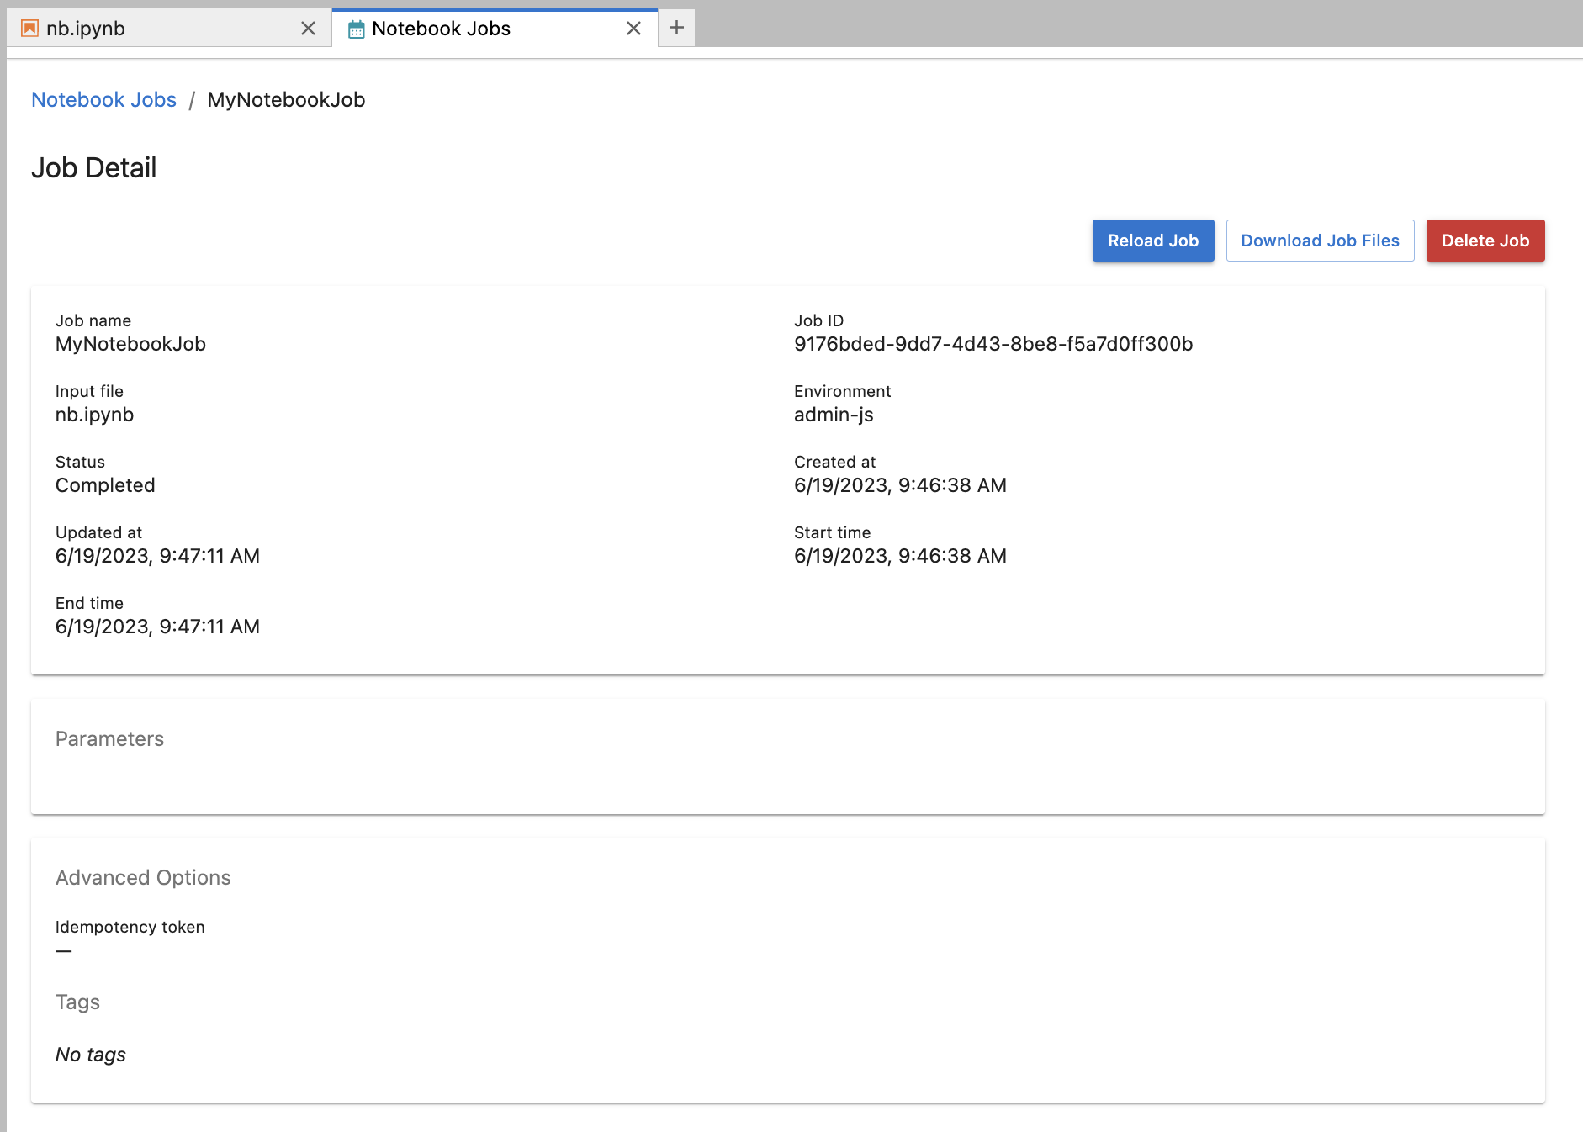Open the Notebook Jobs breadcrumb link
The width and height of the screenshot is (1583, 1132).
[103, 99]
